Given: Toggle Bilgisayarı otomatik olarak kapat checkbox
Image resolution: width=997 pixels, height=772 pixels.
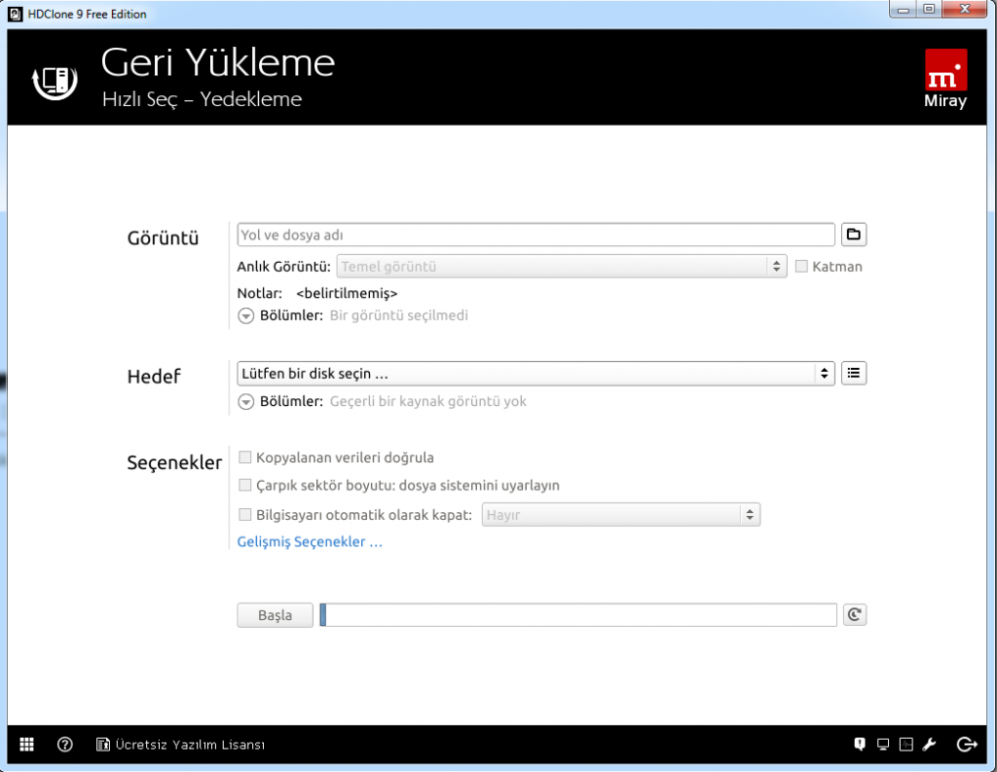Looking at the screenshot, I should [x=245, y=515].
